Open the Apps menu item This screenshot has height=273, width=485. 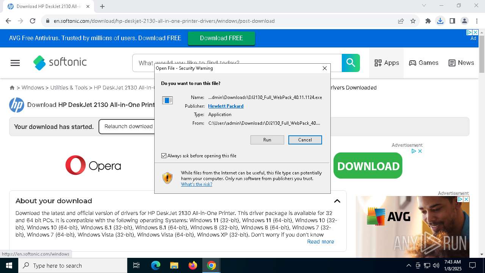tap(386, 63)
